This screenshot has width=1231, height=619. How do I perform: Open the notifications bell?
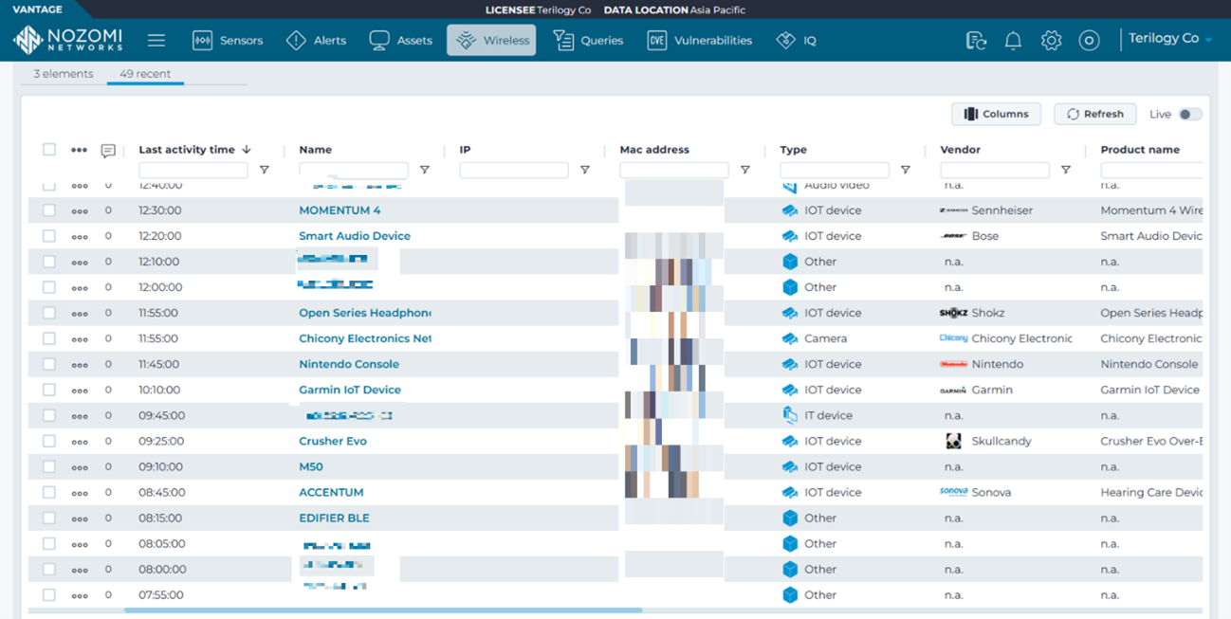click(1013, 40)
